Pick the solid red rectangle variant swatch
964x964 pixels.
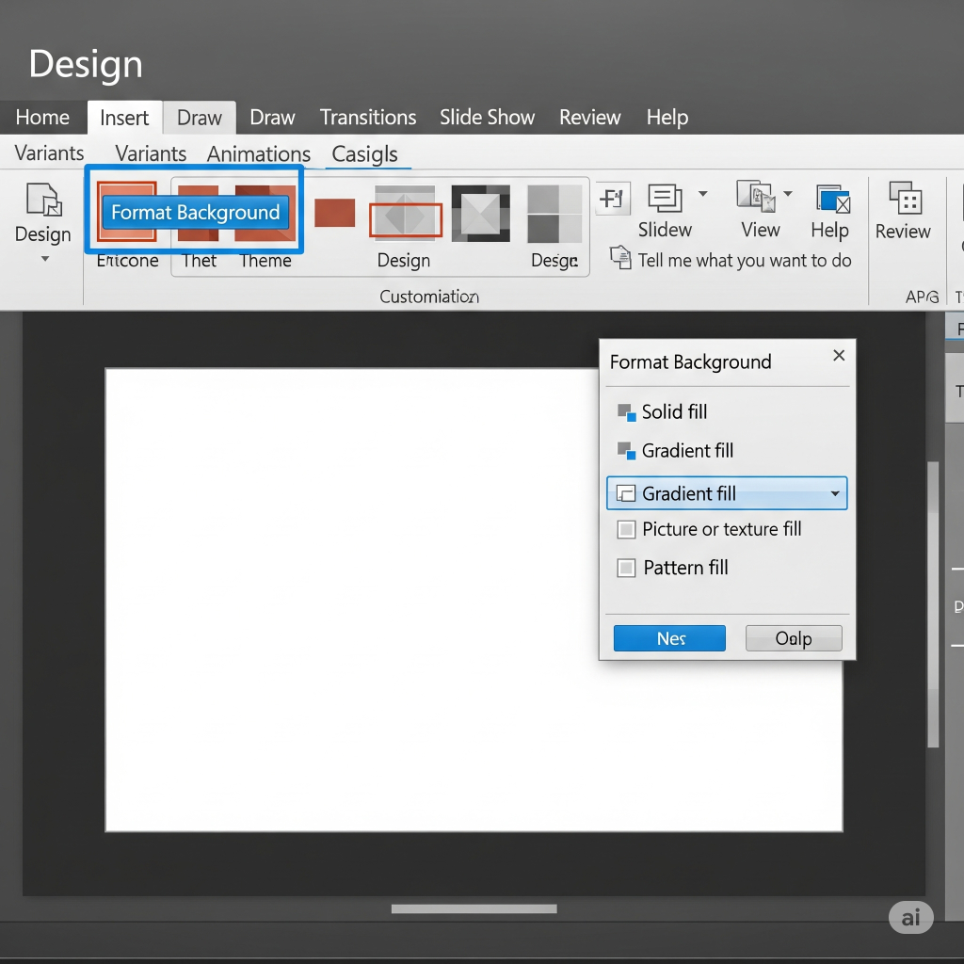click(334, 213)
